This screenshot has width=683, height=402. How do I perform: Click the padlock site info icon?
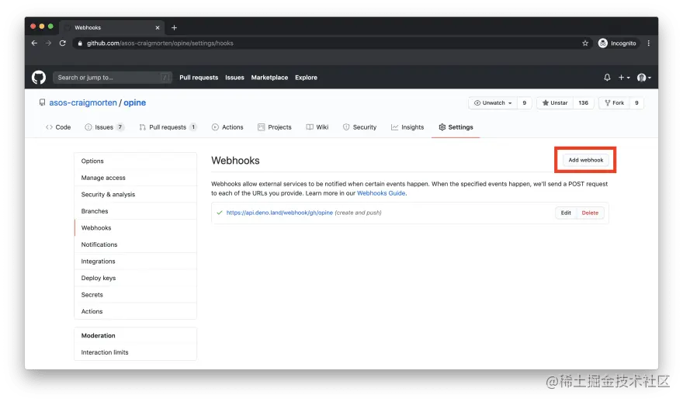point(80,43)
